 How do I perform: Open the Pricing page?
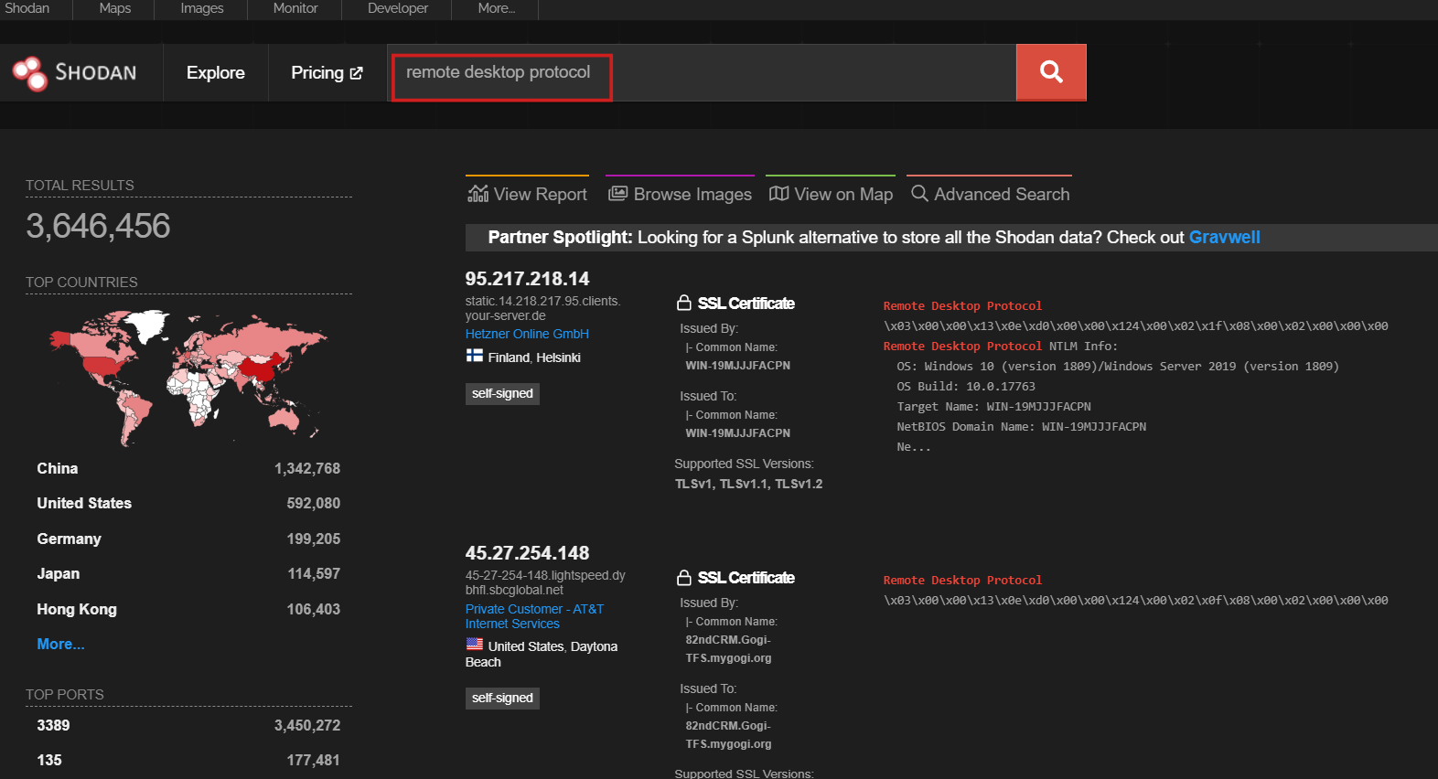click(327, 72)
